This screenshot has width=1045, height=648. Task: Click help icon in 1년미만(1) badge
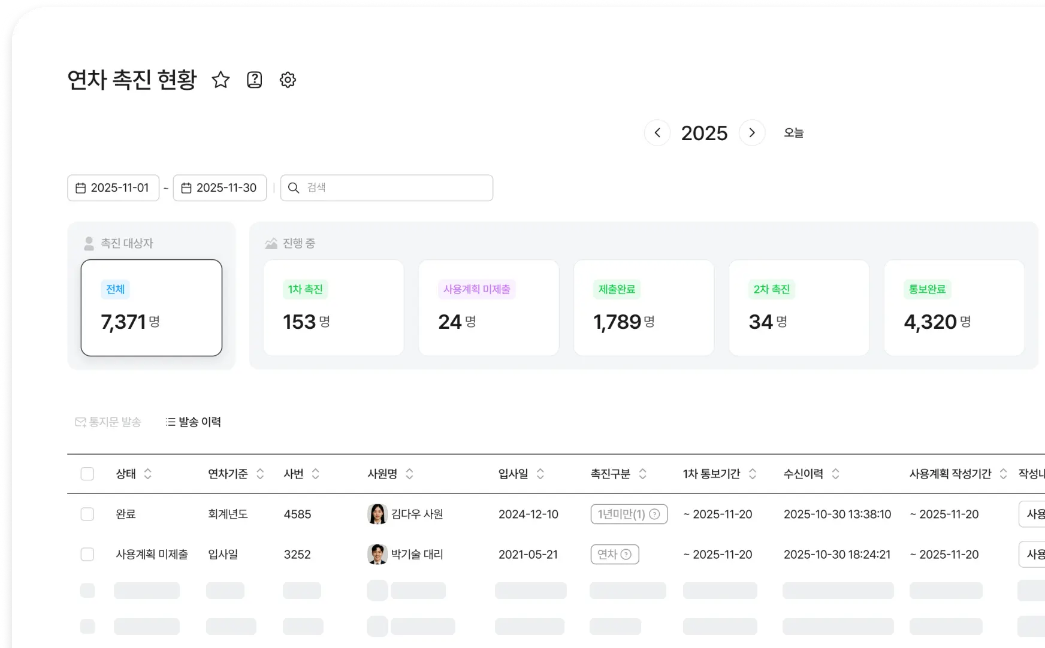pyautogui.click(x=655, y=514)
